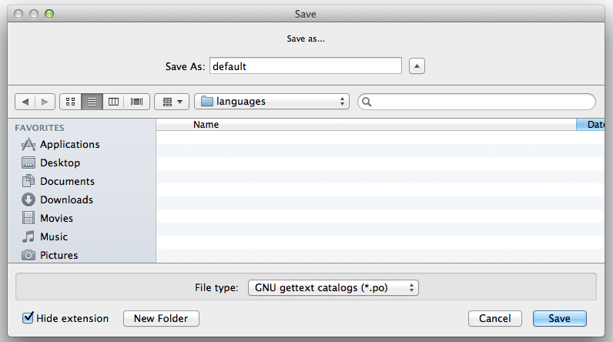The height and width of the screenshot is (342, 613).
Task: Go forward with the right arrow button
Action: pyautogui.click(x=45, y=102)
